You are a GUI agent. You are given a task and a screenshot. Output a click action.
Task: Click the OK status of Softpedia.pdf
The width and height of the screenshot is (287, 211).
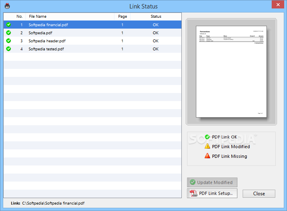tap(156, 33)
